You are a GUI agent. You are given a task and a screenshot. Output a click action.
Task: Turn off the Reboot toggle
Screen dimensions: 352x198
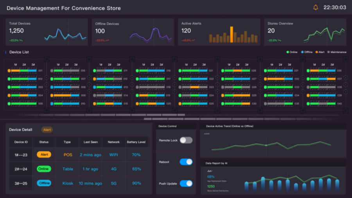(x=186, y=162)
